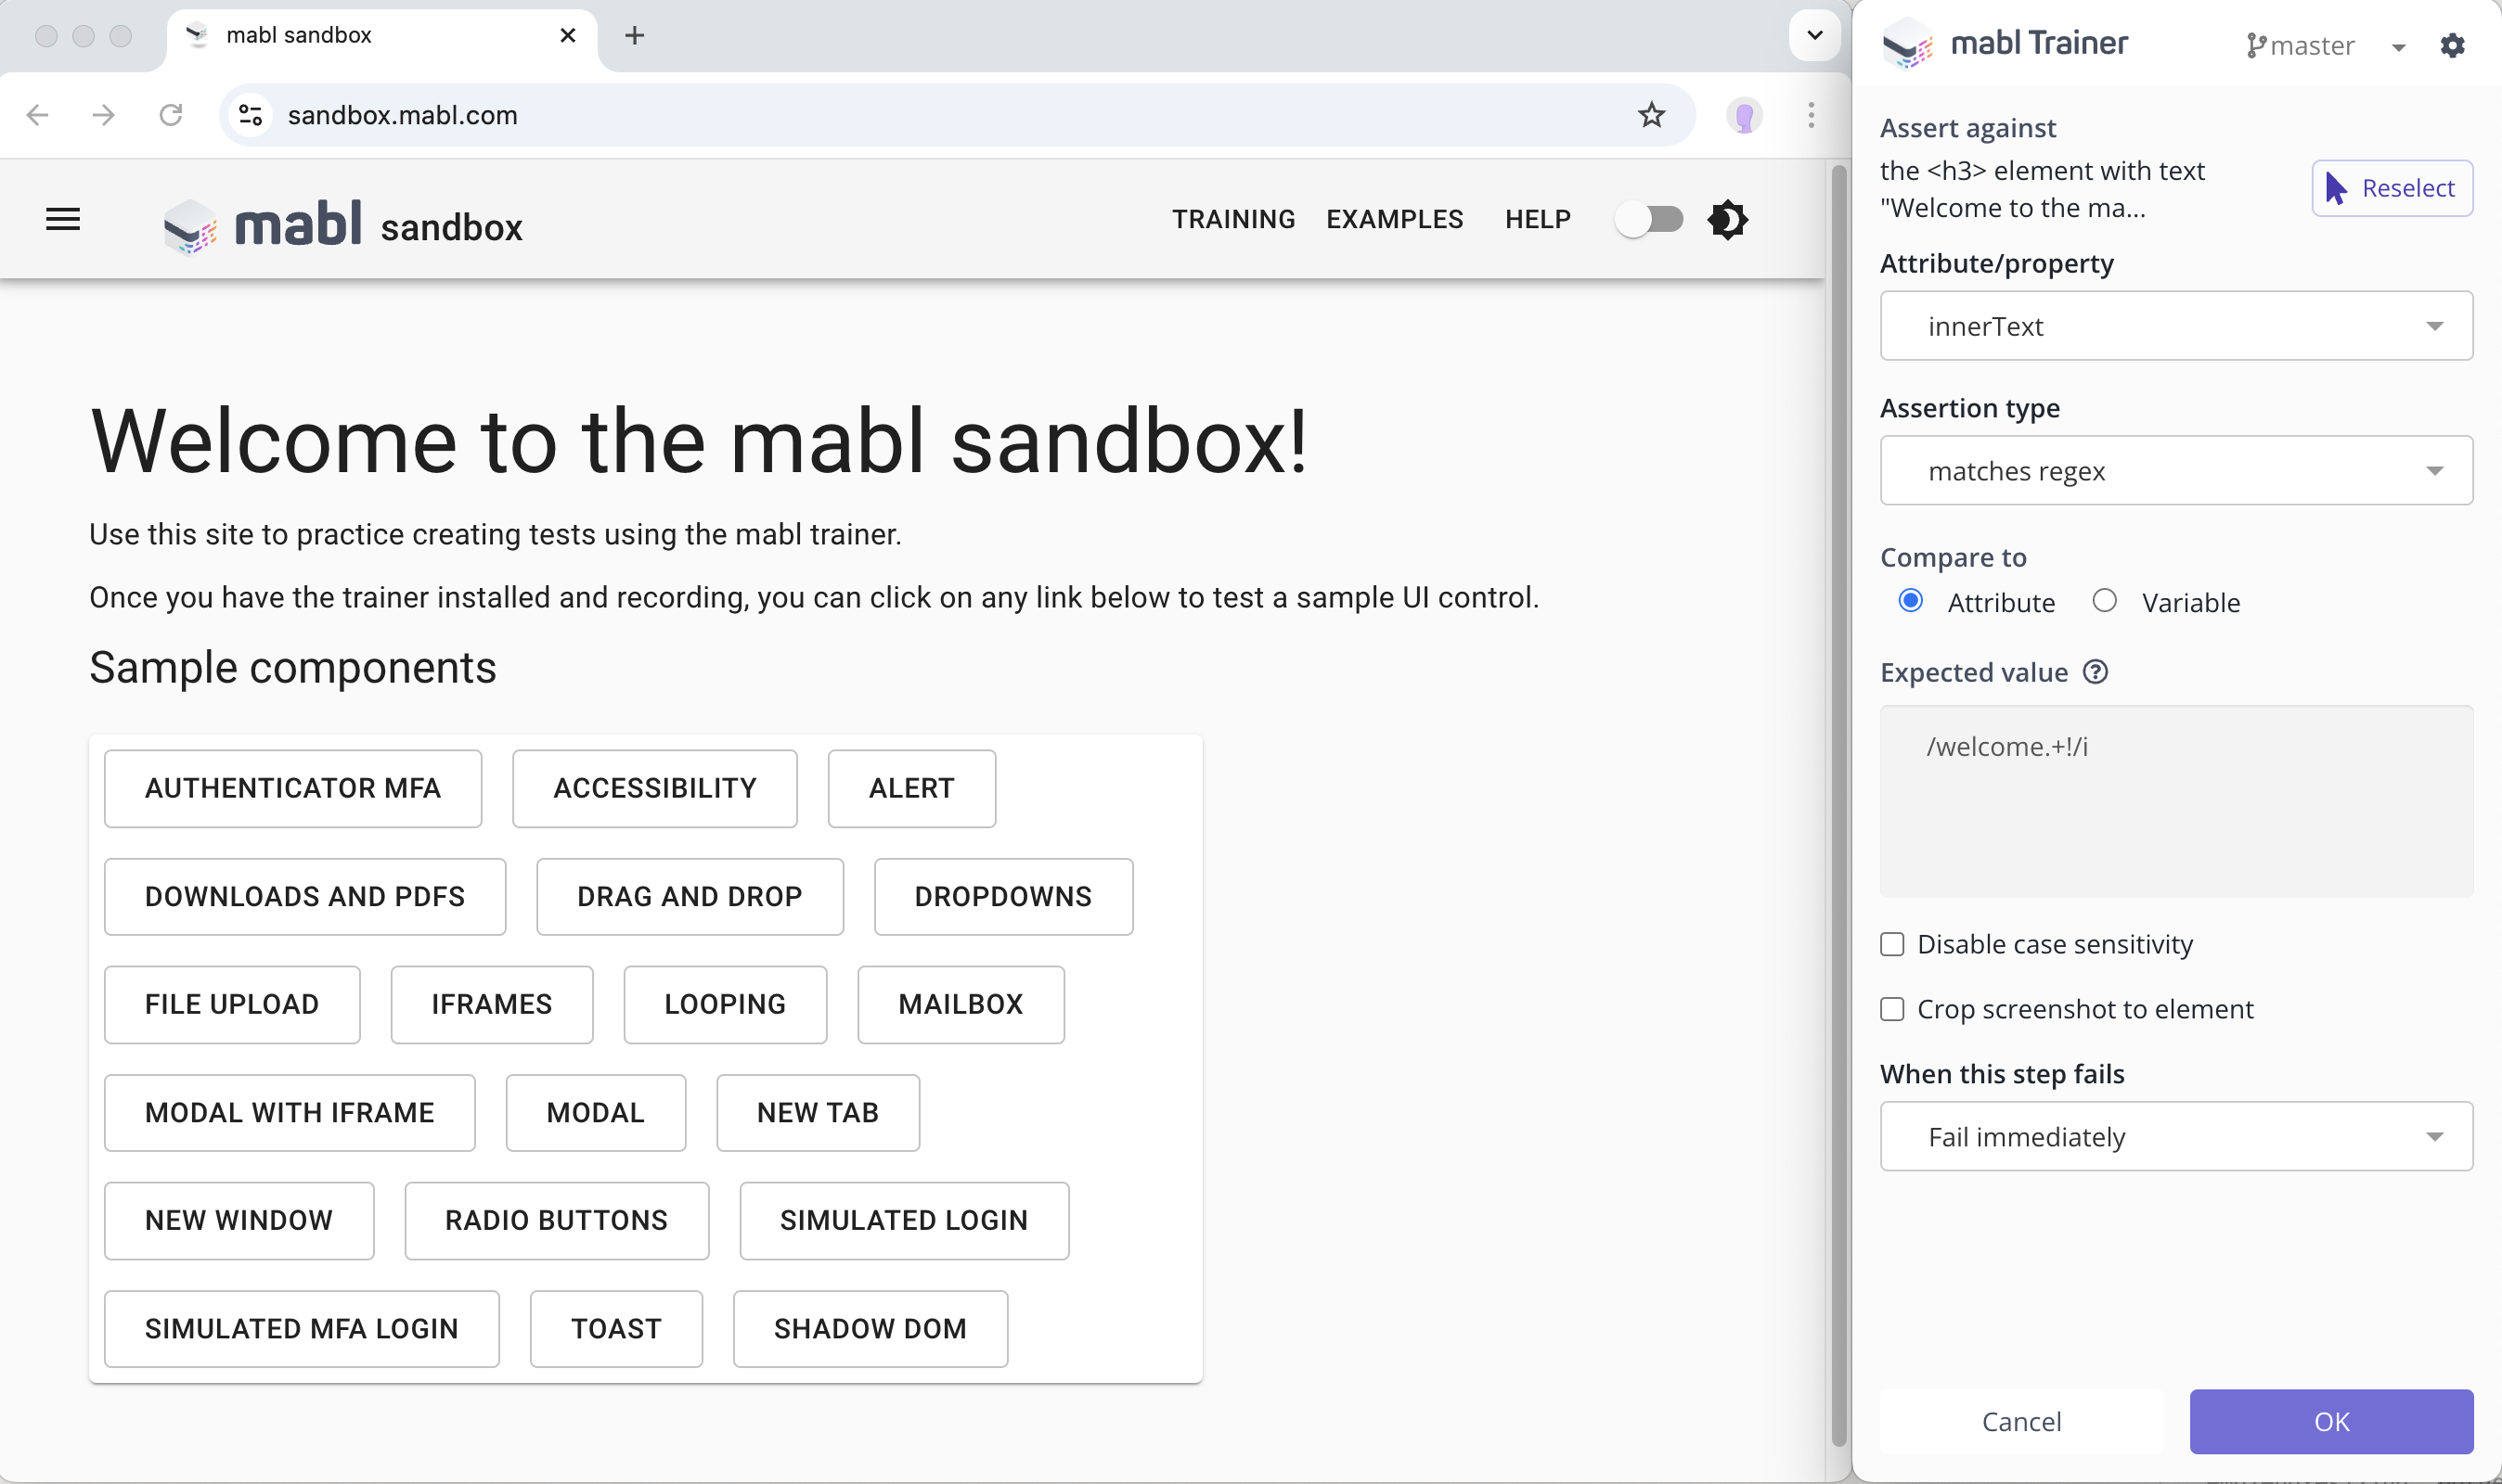
Task: Click the Sample components heading
Action: pos(293,667)
